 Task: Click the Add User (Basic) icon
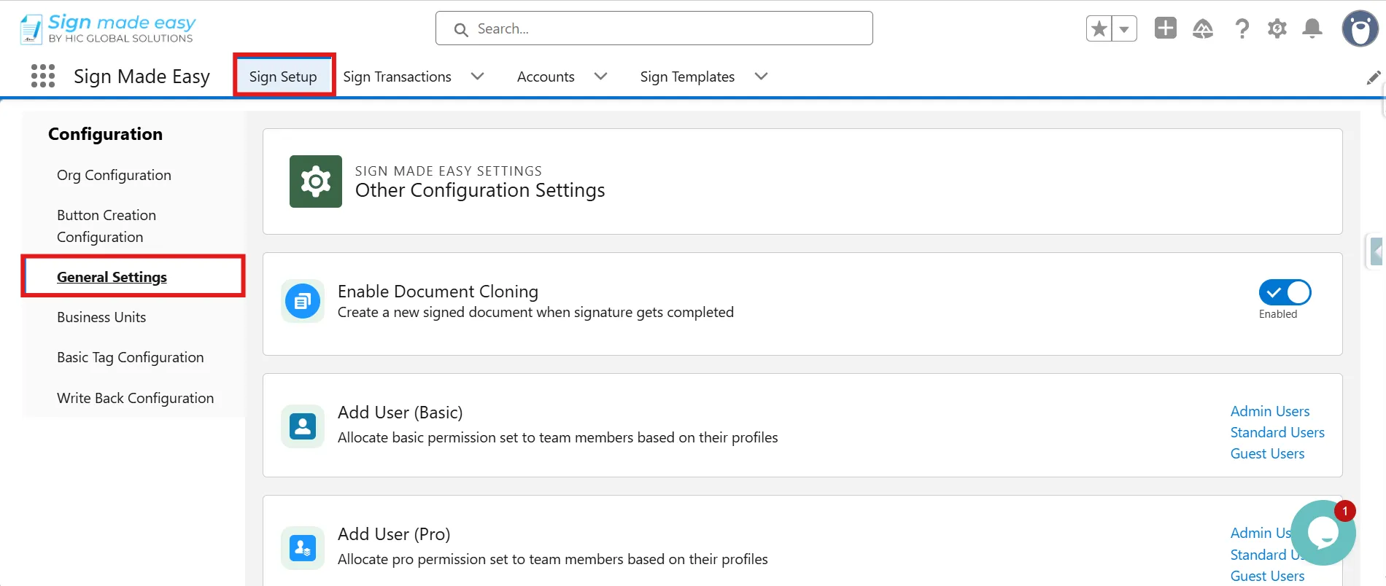pyautogui.click(x=303, y=426)
